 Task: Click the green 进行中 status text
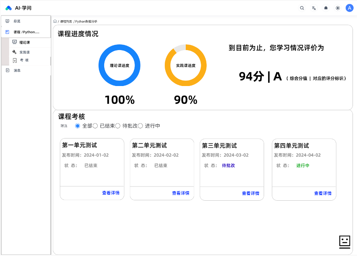pyautogui.click(x=302, y=166)
